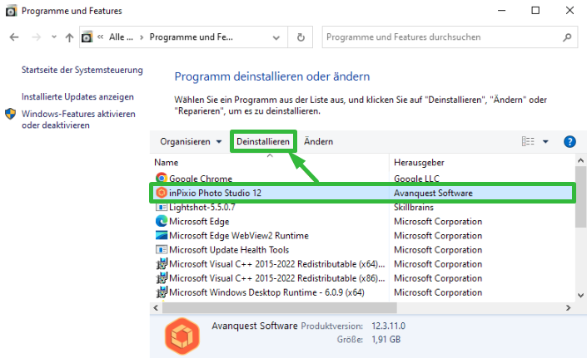587x358 pixels.
Task: Click the Alle breadcrumb segment
Action: point(121,37)
